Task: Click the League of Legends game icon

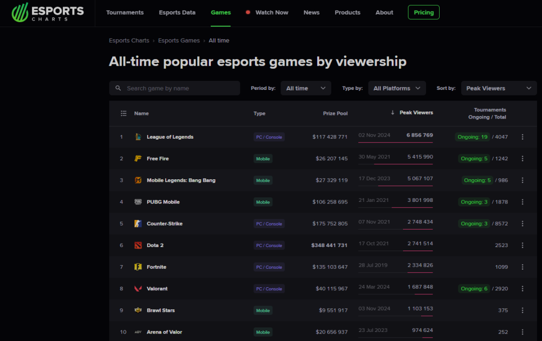Action: click(138, 137)
